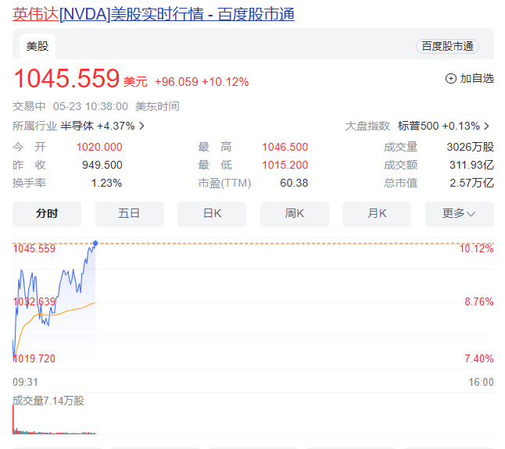This screenshot has height=449, width=505.
Task: Click the 最低 value 1015.200
Action: pos(285,166)
